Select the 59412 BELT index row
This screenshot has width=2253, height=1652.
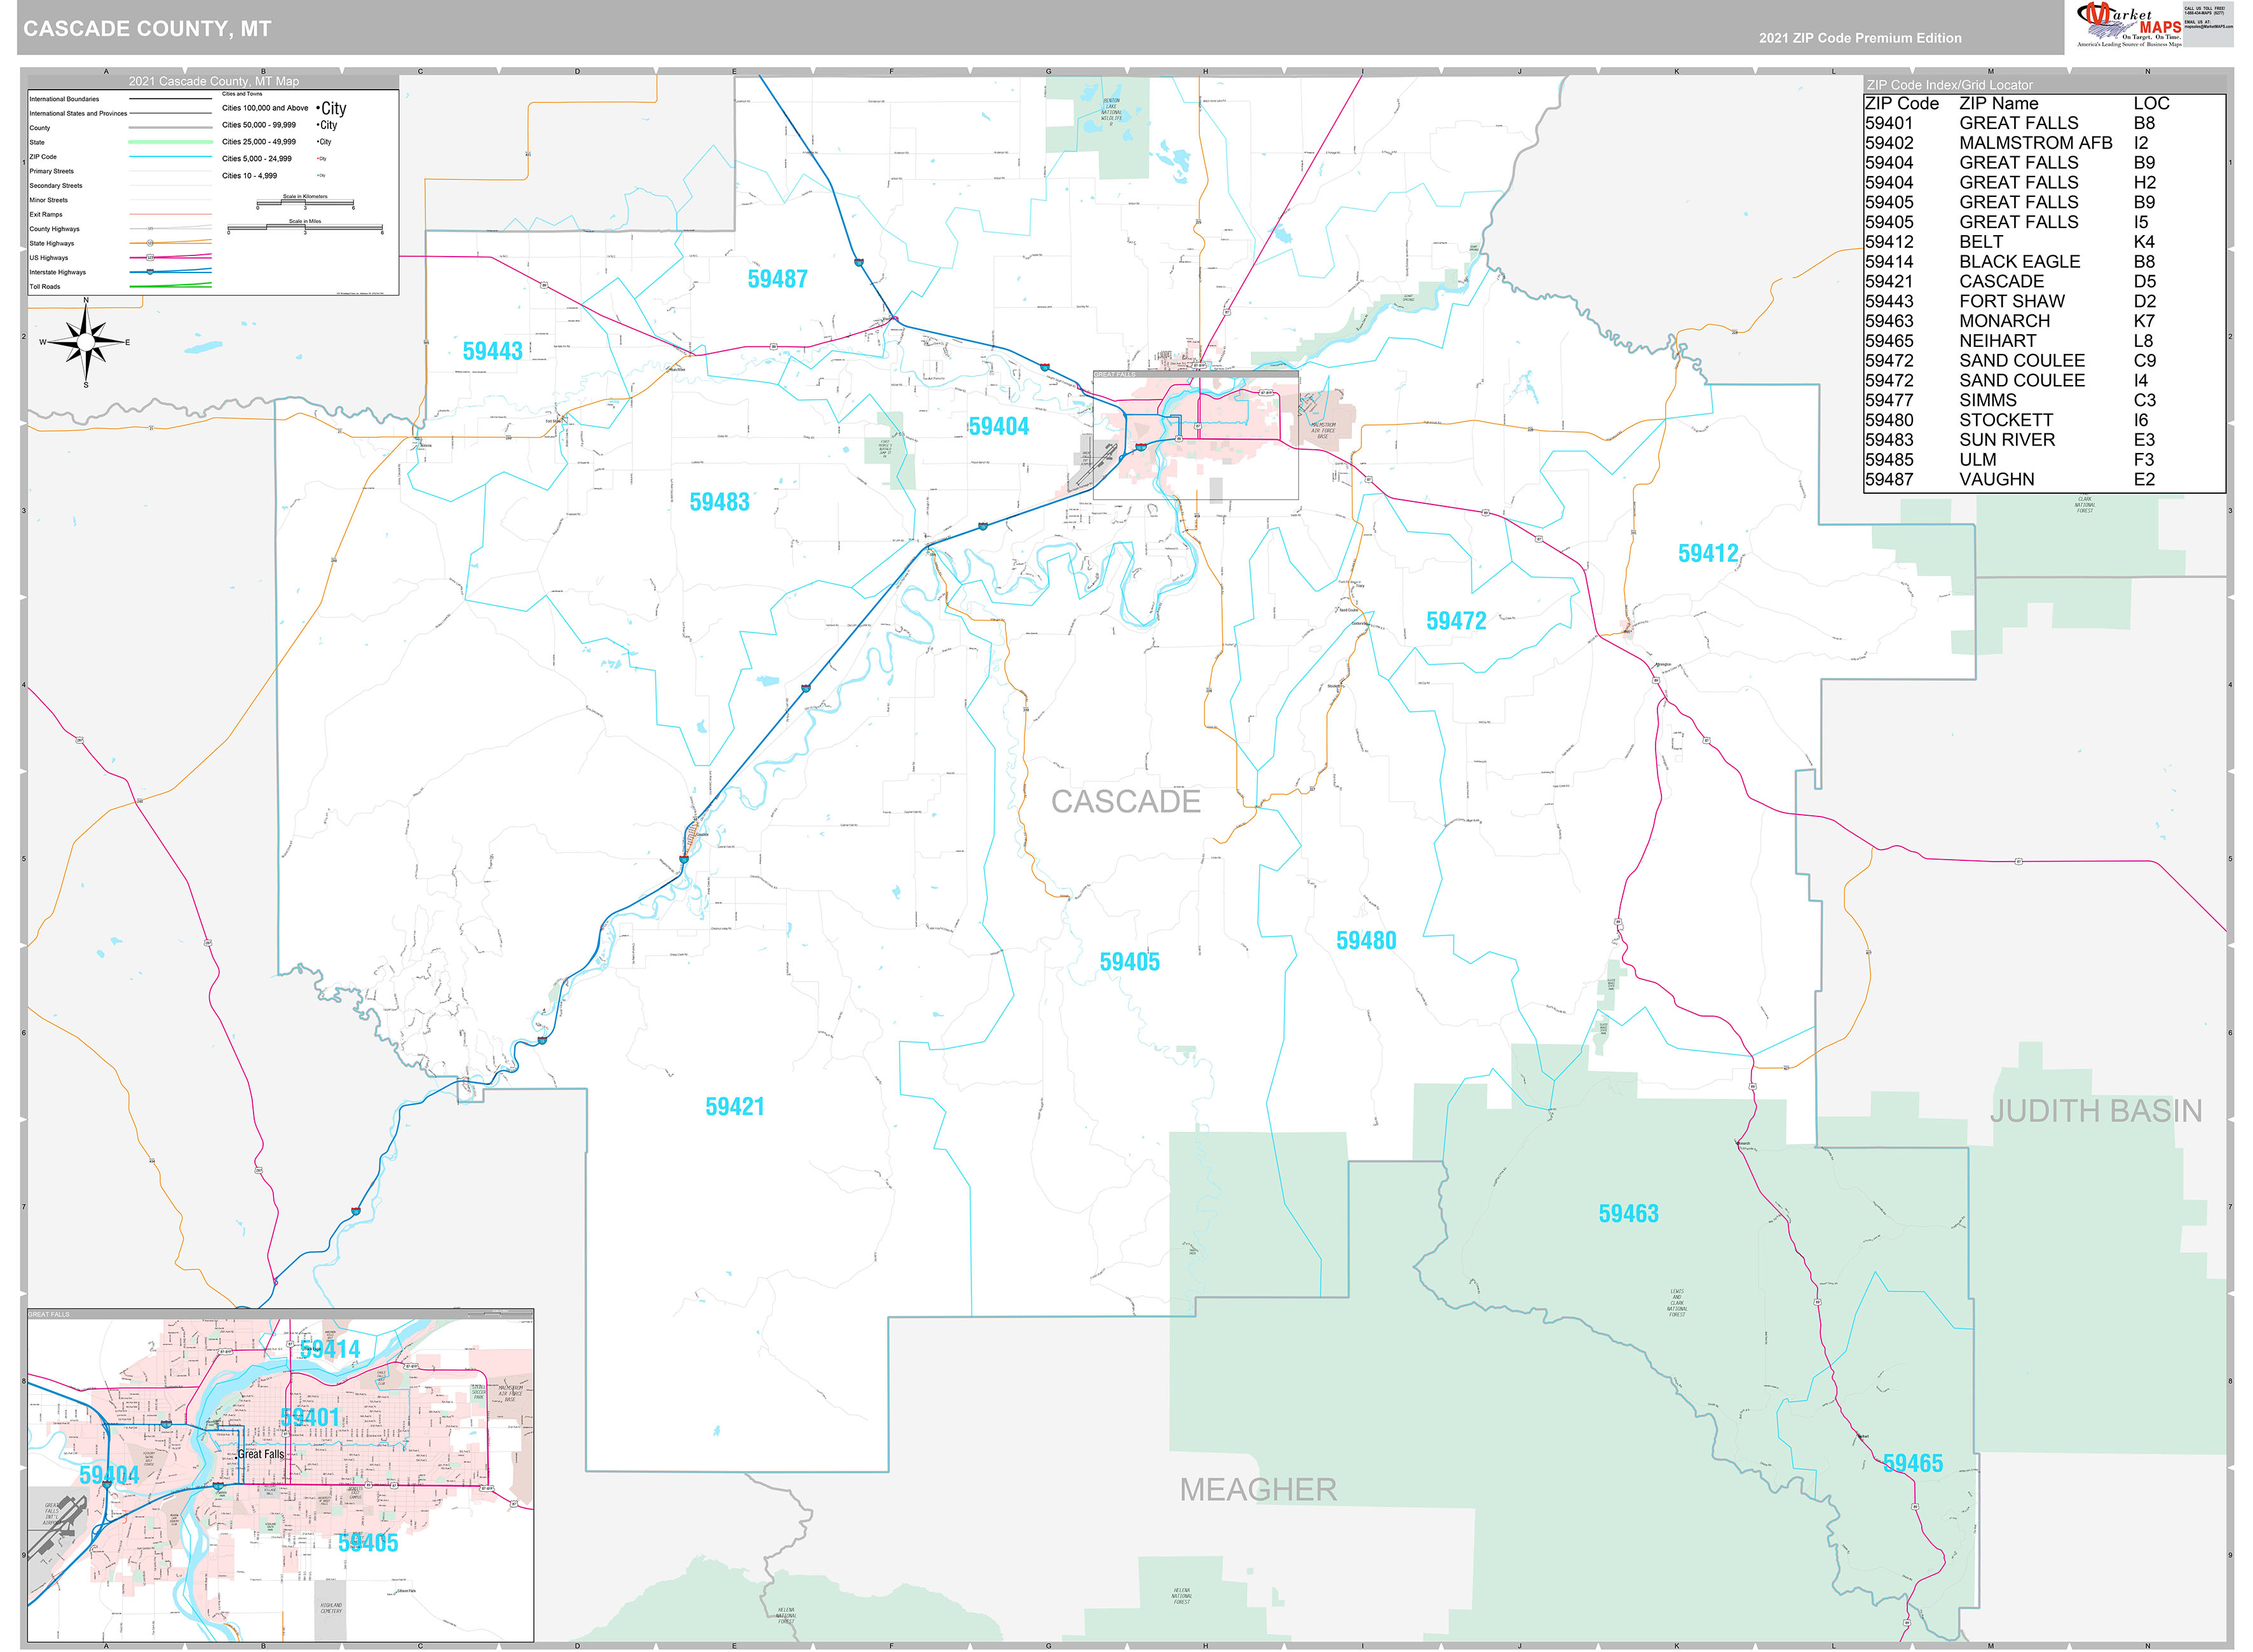point(2010,242)
